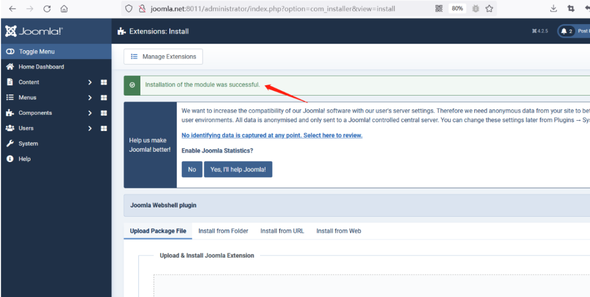
Task: Open the browser home page icon
Action: 64,9
